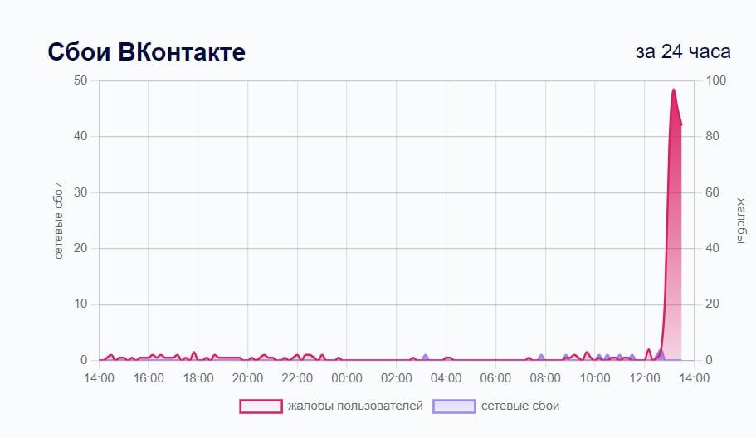This screenshot has width=756, height=438.
Task: Toggle the 'сетевые сбои' legend swatch
Action: tap(454, 406)
